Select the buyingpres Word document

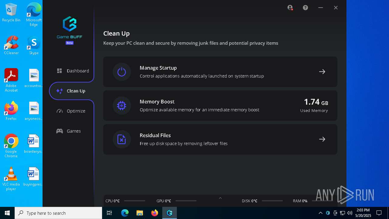pyautogui.click(x=34, y=177)
